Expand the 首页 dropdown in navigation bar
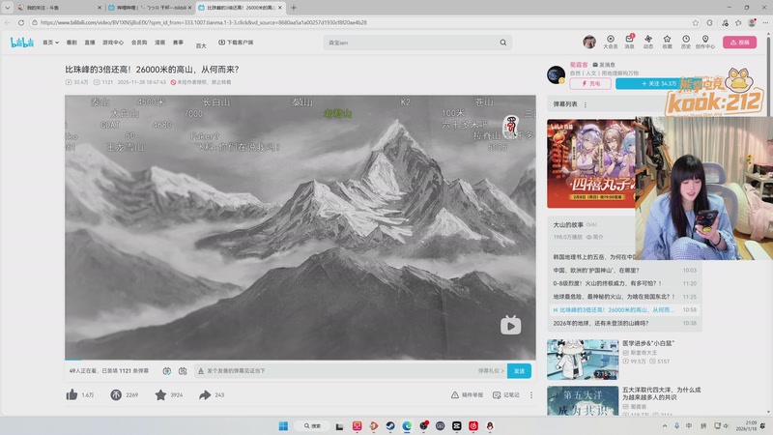This screenshot has width=773, height=435. tap(51, 43)
